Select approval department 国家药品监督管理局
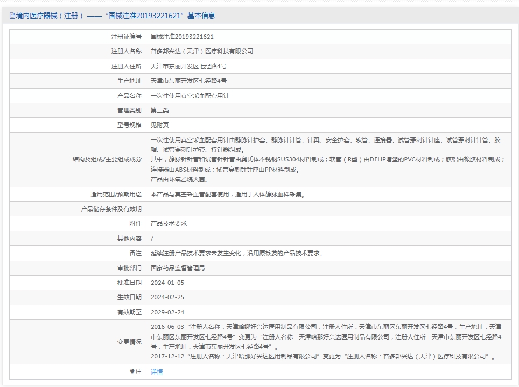The width and height of the screenshot is (519, 387). tap(178, 268)
